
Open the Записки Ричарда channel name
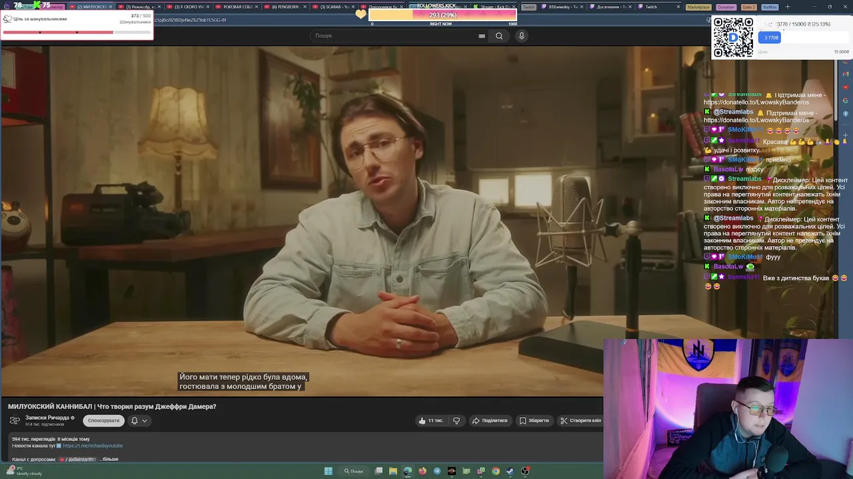click(47, 418)
